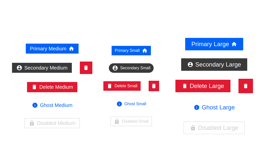Click the person icon on Secondary Small button
The width and height of the screenshot is (272, 163).
click(115, 68)
